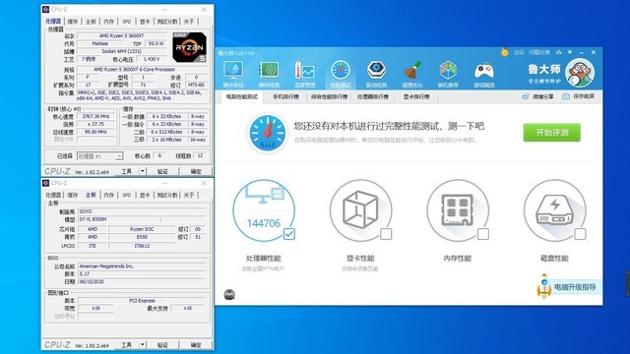This screenshot has height=354, width=630.
Task: Check the disk performance test checkbox
Action: 580,234
